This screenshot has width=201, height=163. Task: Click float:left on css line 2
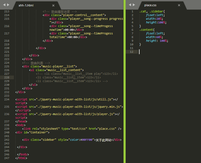coord(155,15)
